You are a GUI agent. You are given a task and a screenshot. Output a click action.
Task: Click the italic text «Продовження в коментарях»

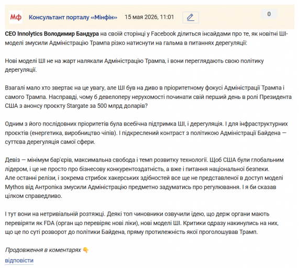point(43,250)
